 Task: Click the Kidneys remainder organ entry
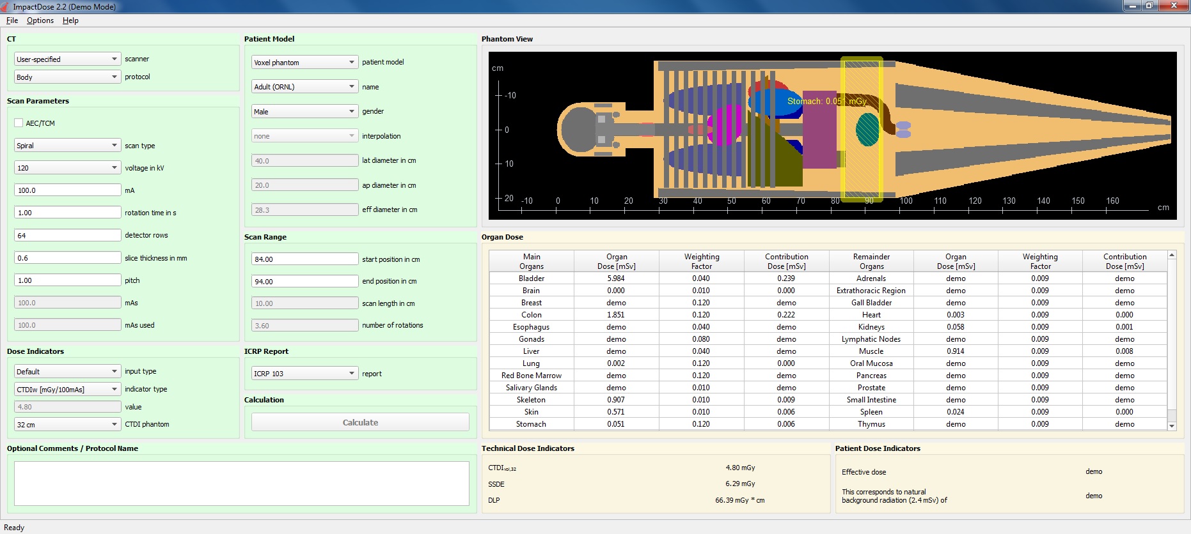(x=871, y=327)
